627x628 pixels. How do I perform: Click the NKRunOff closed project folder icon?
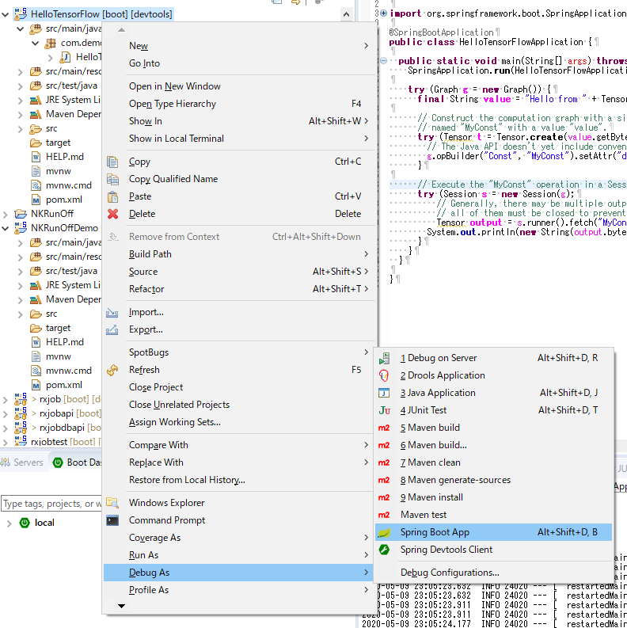21,214
